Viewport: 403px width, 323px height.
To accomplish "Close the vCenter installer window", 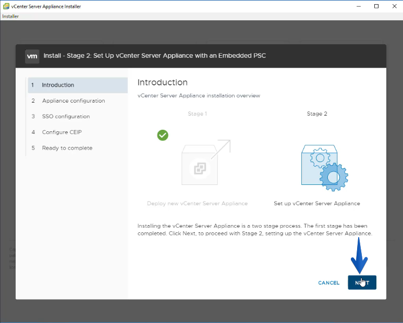I will point(394,6).
